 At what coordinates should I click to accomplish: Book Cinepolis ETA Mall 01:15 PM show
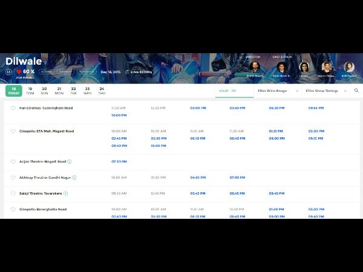(276, 131)
